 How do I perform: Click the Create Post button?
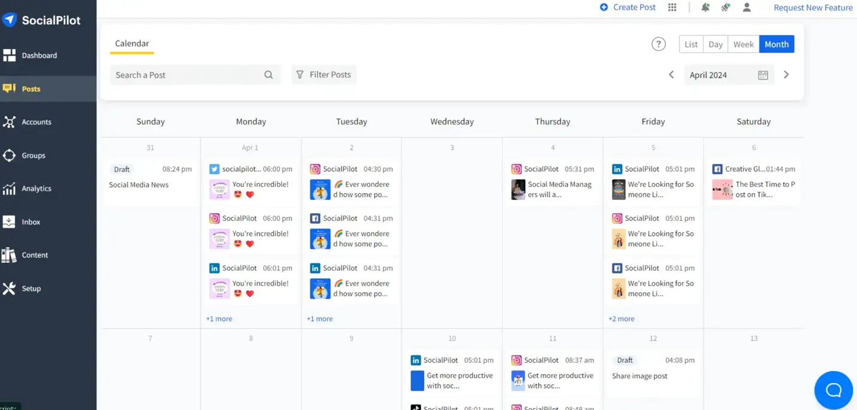pos(627,7)
